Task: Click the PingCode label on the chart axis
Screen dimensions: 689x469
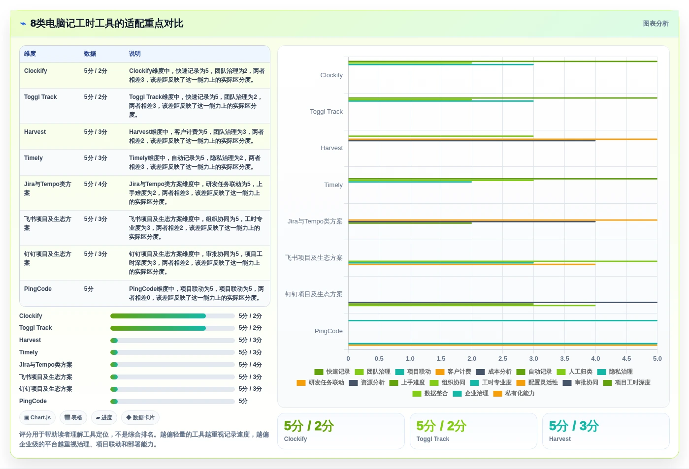Action: pos(328,331)
